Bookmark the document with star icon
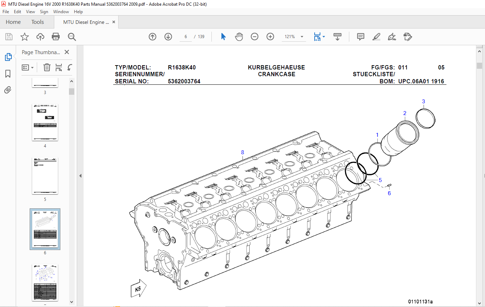485x307 pixels. 24,37
